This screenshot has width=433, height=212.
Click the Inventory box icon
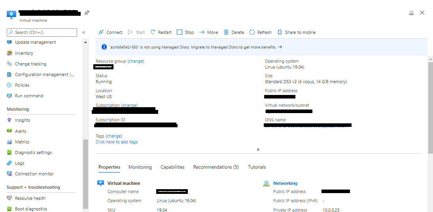[x=9, y=53]
